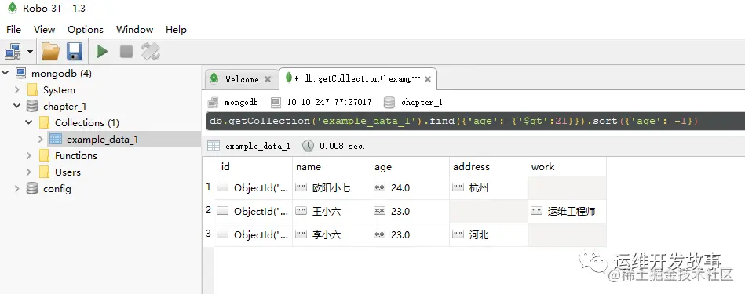Image resolution: width=745 pixels, height=294 pixels.
Task: Select the 运维工程师 work cell
Action: [567, 212]
